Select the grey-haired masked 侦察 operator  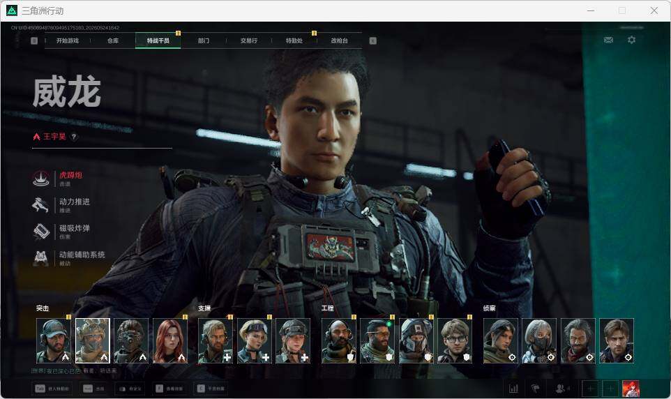[x=539, y=341]
